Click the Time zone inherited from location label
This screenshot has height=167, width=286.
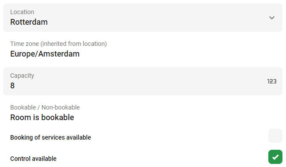coord(58,44)
